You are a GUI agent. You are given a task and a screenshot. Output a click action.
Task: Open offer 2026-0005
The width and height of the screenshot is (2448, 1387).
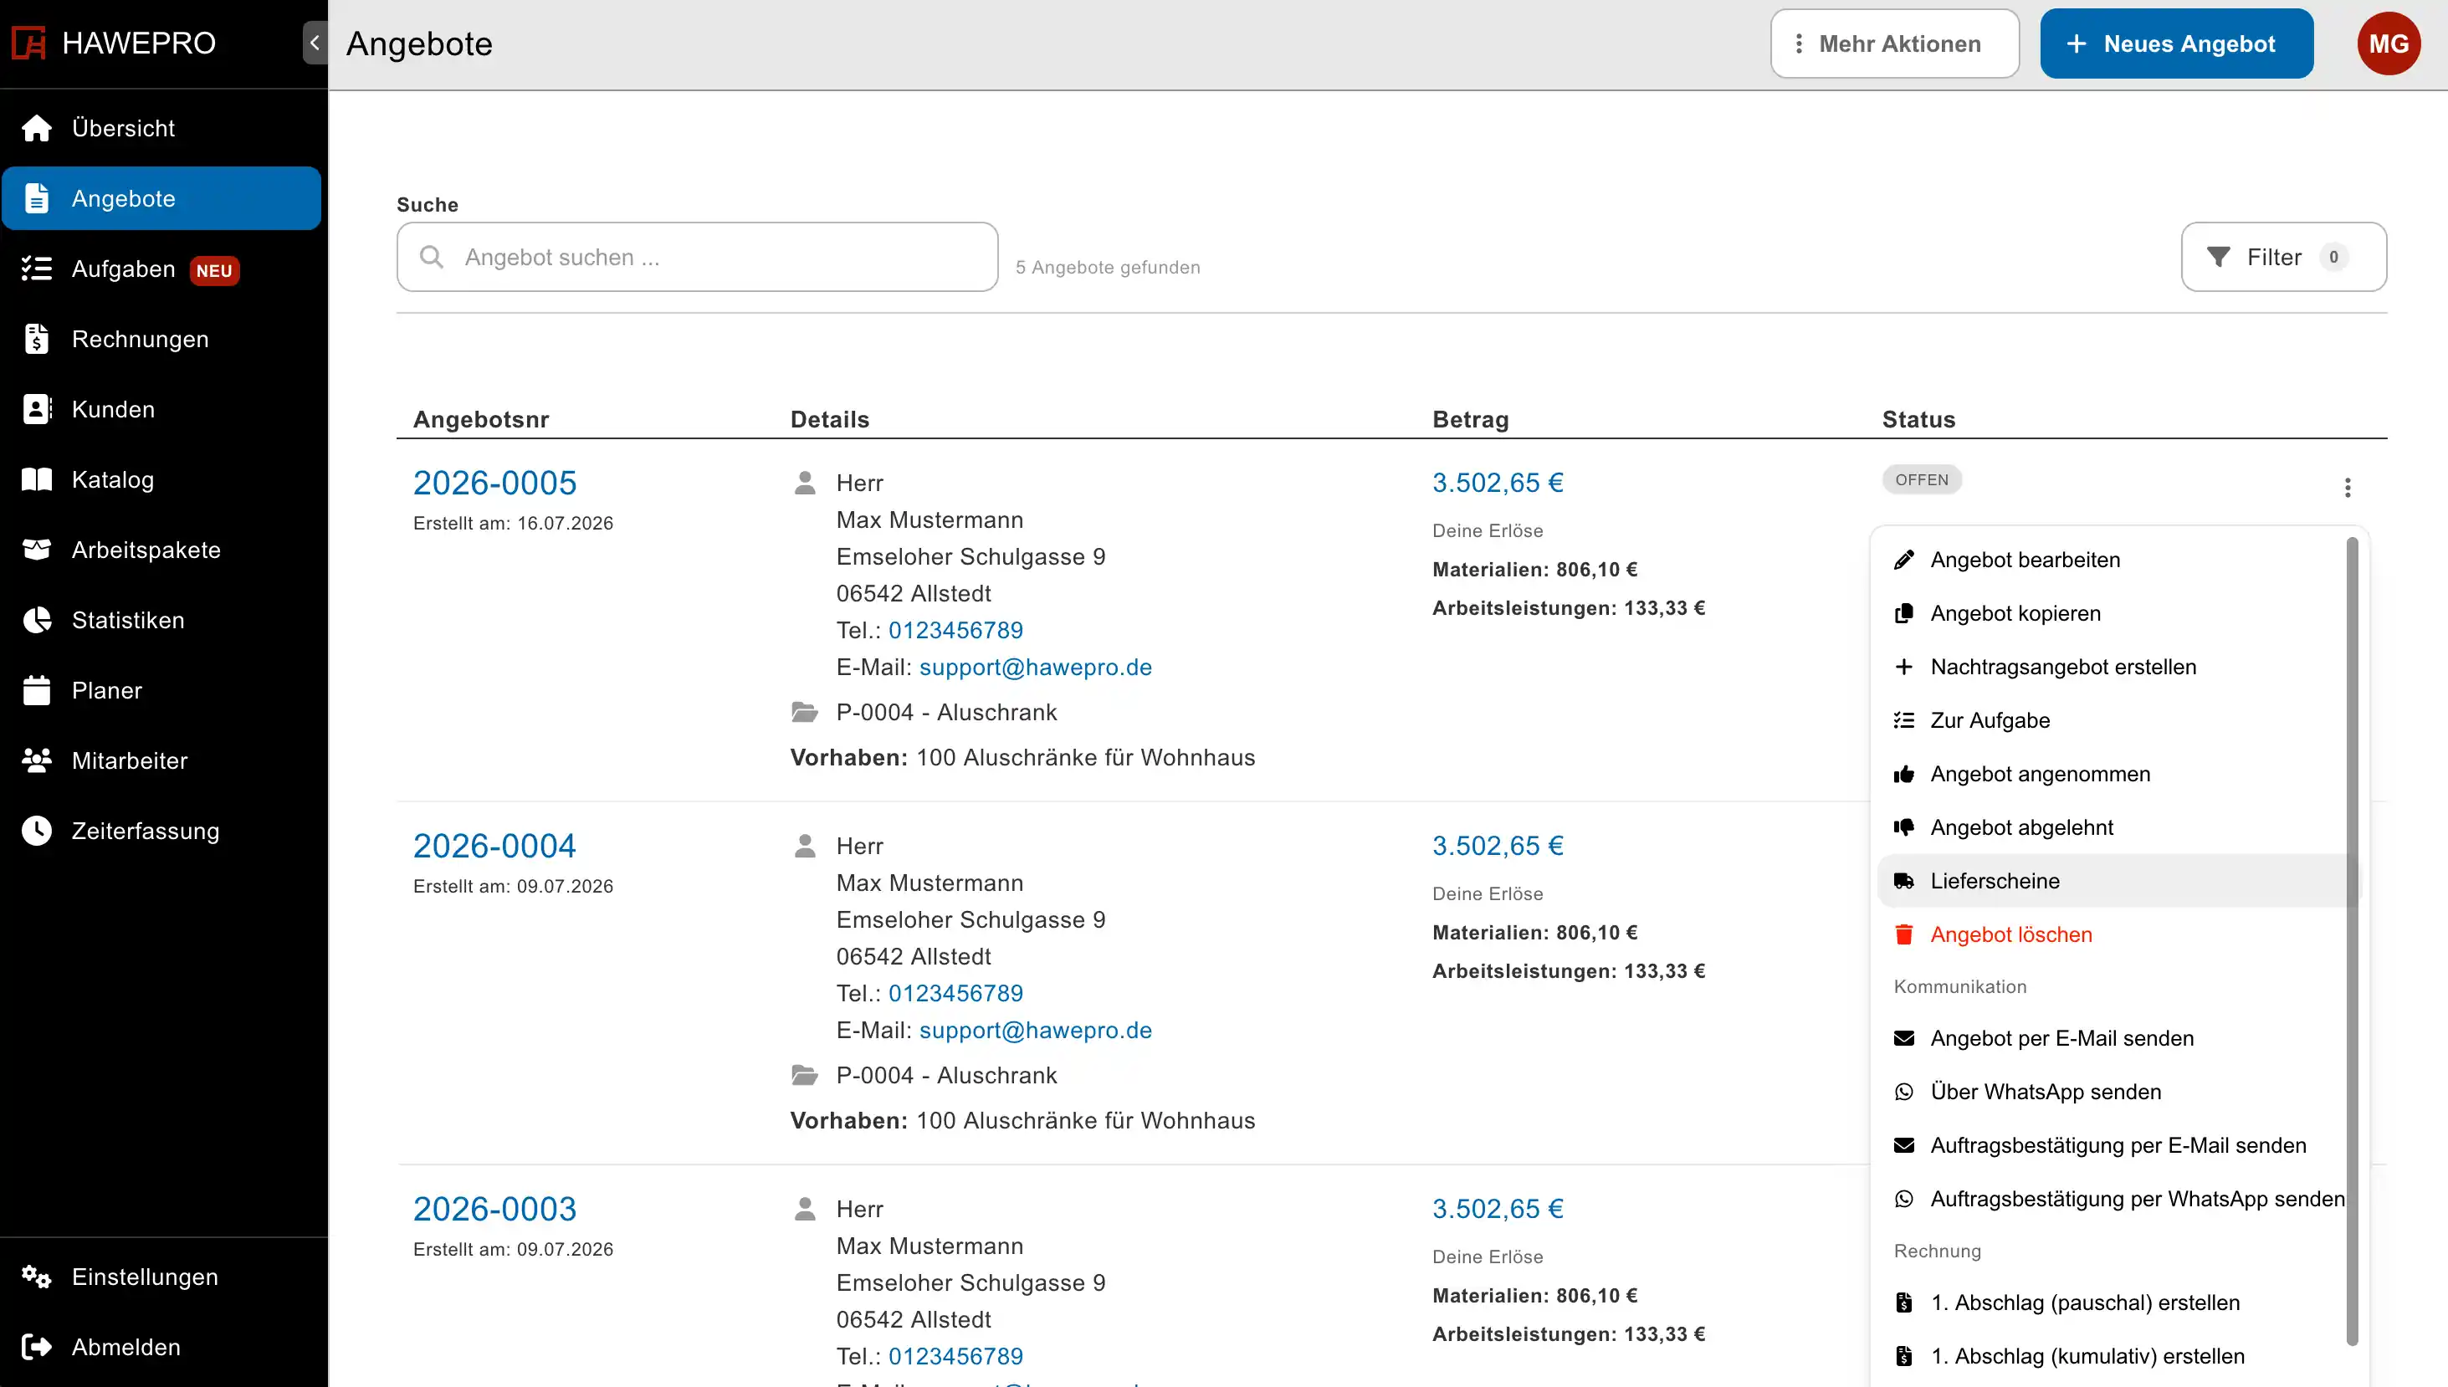point(494,483)
